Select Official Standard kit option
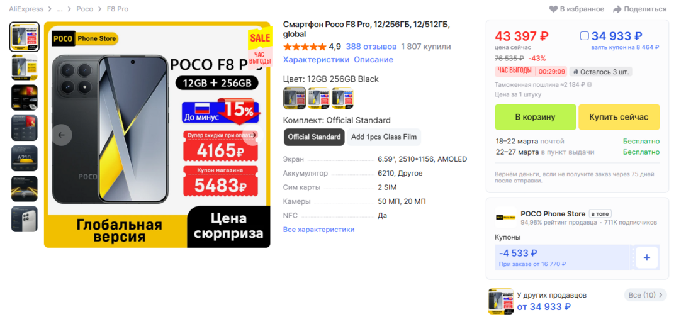This screenshot has width=686, height=329. pyautogui.click(x=314, y=137)
